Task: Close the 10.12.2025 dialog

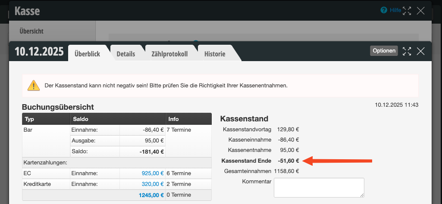Action: click(x=421, y=51)
